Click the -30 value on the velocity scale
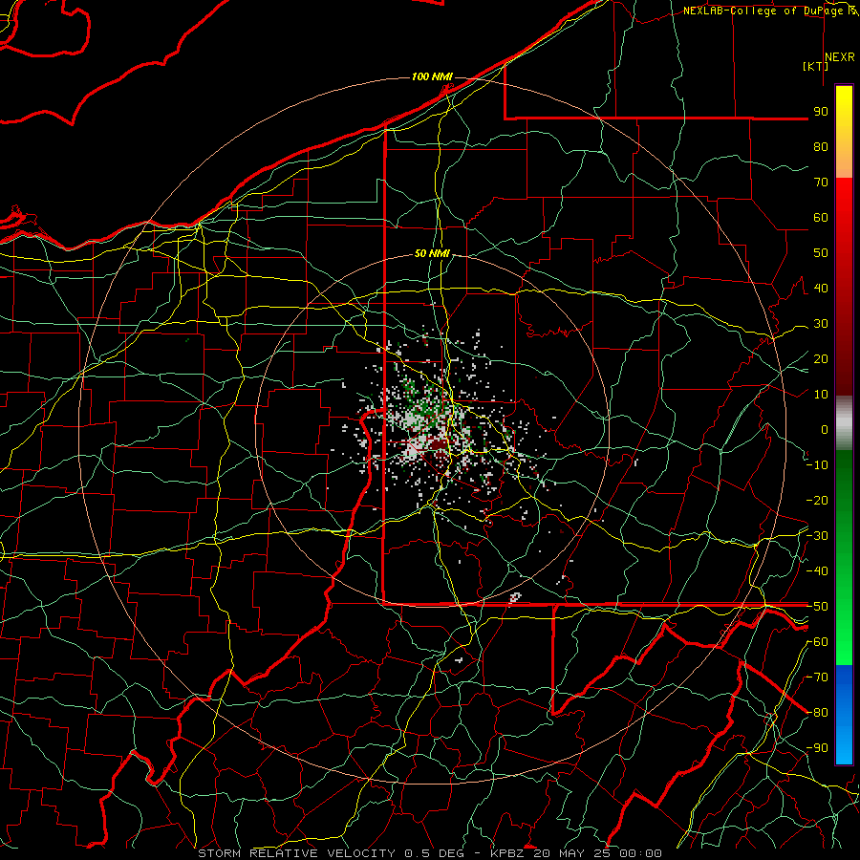Screen dimensions: 860x860 pos(817,536)
